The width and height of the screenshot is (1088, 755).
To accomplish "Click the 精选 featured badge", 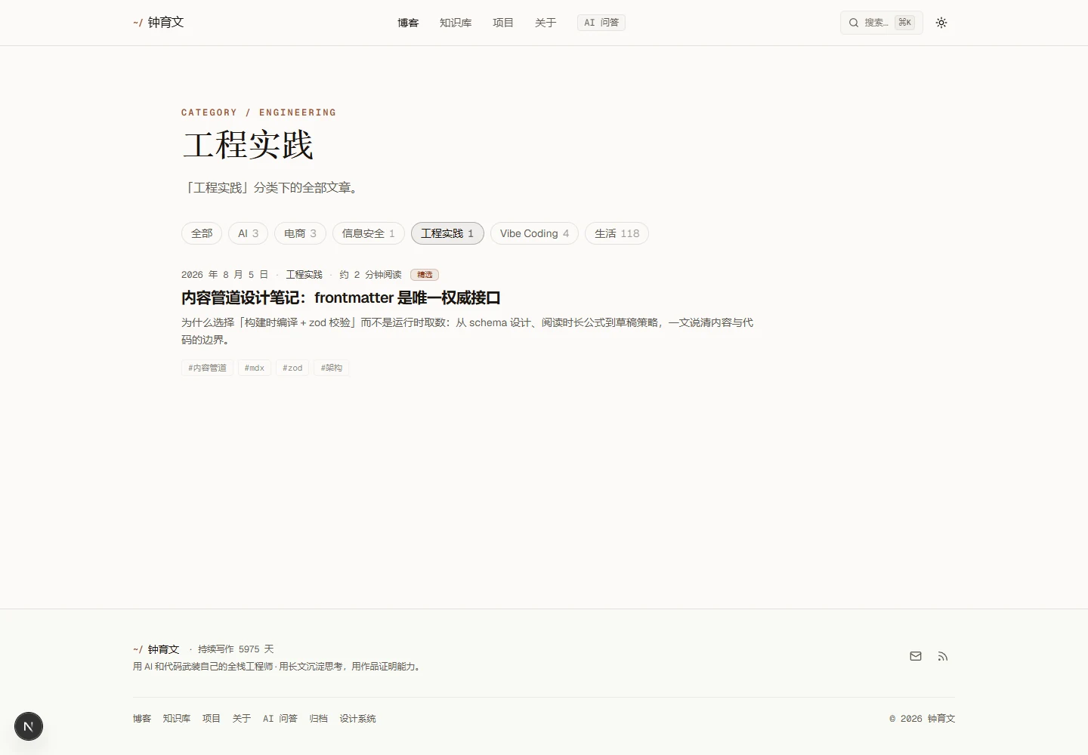I will (x=425, y=275).
